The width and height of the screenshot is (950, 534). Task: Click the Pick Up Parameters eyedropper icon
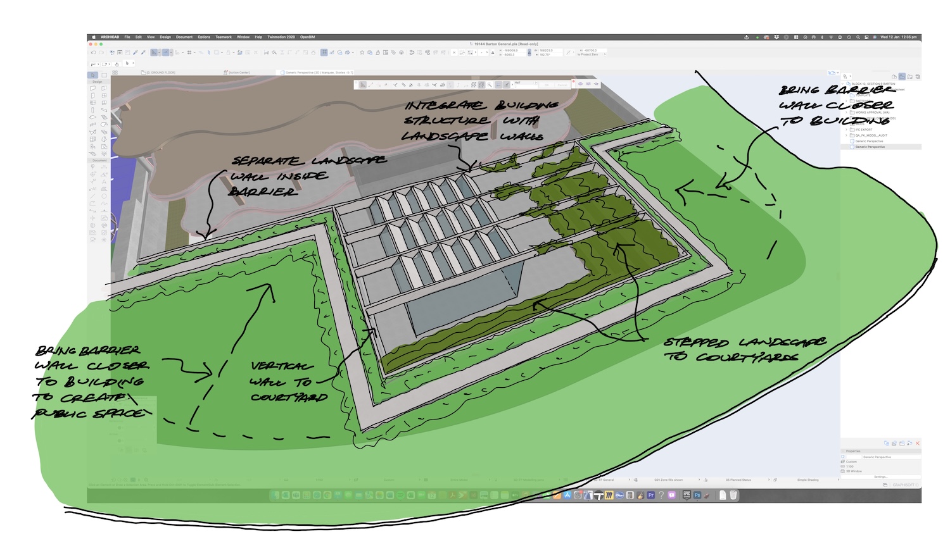click(136, 53)
